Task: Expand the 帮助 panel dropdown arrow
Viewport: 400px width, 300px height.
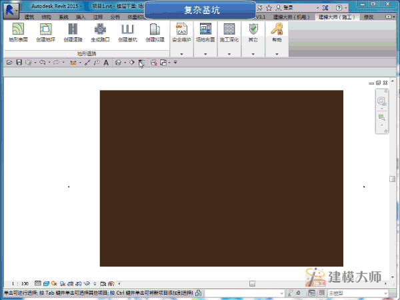Action: coord(277,54)
